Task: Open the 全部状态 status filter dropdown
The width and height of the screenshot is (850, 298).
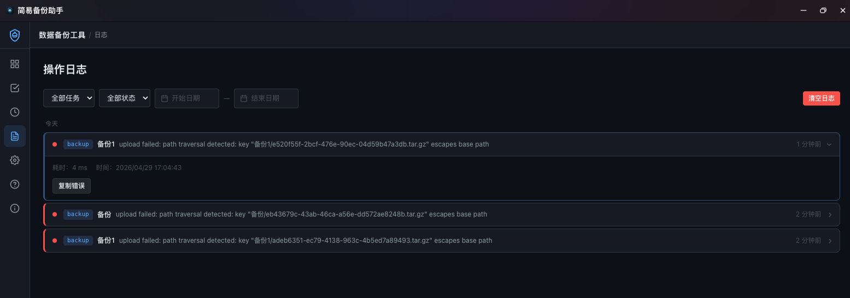Action: (125, 98)
